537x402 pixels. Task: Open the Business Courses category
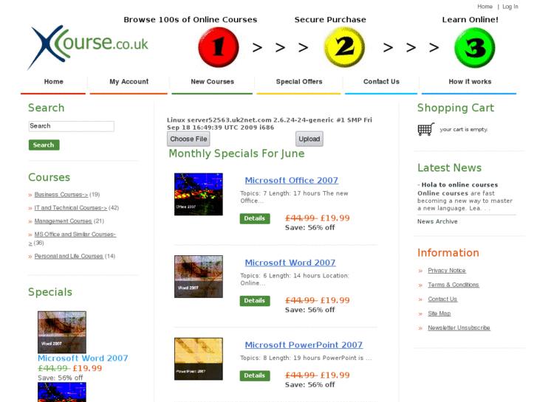[x=61, y=194]
